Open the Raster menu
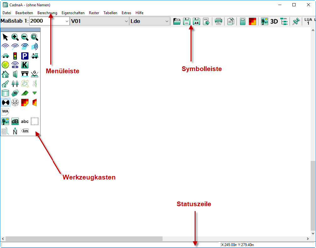Image resolution: width=316 pixels, height=248 pixels. pyautogui.click(x=94, y=13)
